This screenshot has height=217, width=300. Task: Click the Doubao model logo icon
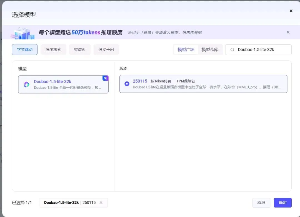pos(27,84)
